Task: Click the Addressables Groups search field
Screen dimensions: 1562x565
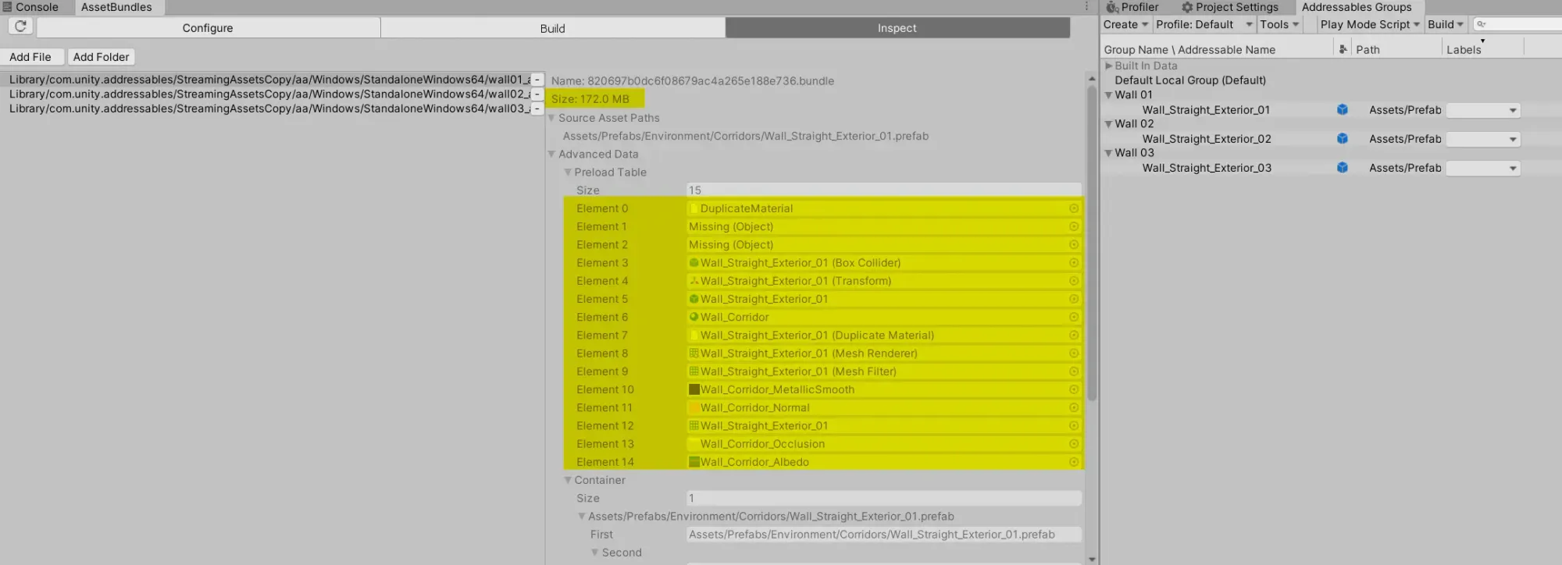Action: point(1517,24)
